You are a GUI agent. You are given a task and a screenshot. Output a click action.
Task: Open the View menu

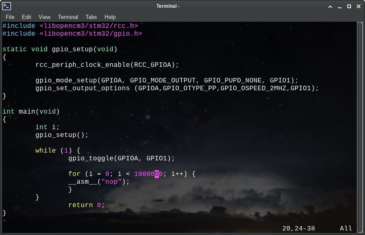(x=44, y=17)
